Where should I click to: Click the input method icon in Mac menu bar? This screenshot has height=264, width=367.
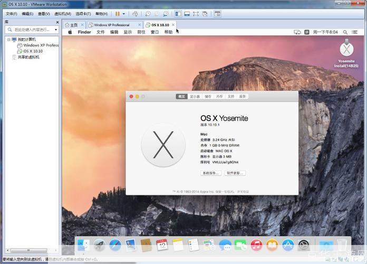(306, 32)
